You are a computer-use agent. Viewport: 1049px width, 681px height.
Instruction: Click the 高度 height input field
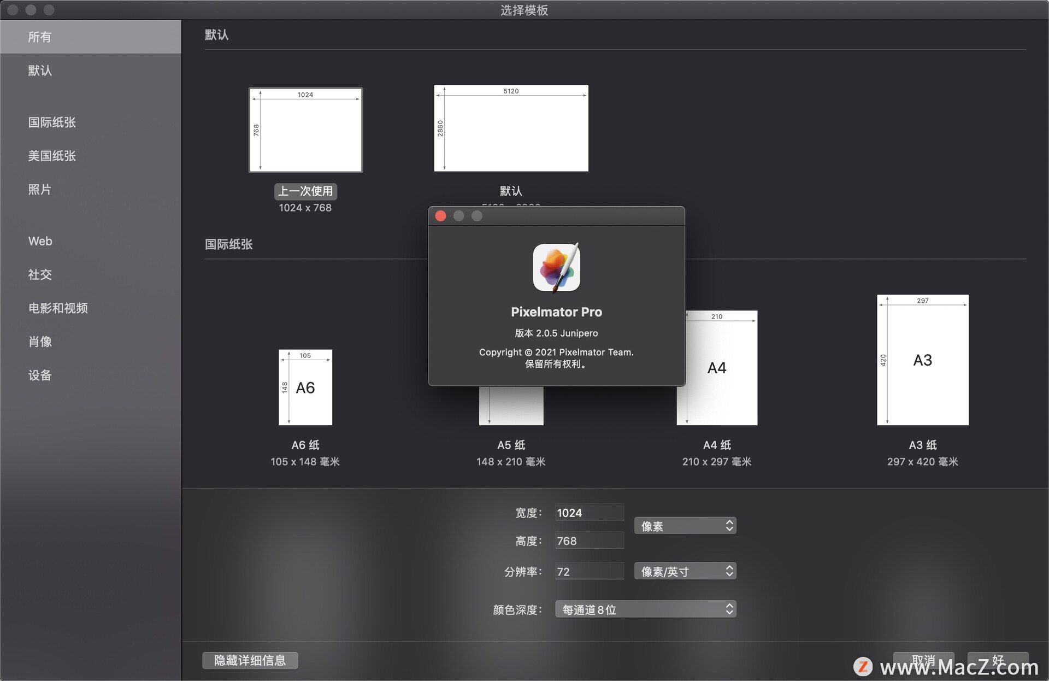click(589, 541)
